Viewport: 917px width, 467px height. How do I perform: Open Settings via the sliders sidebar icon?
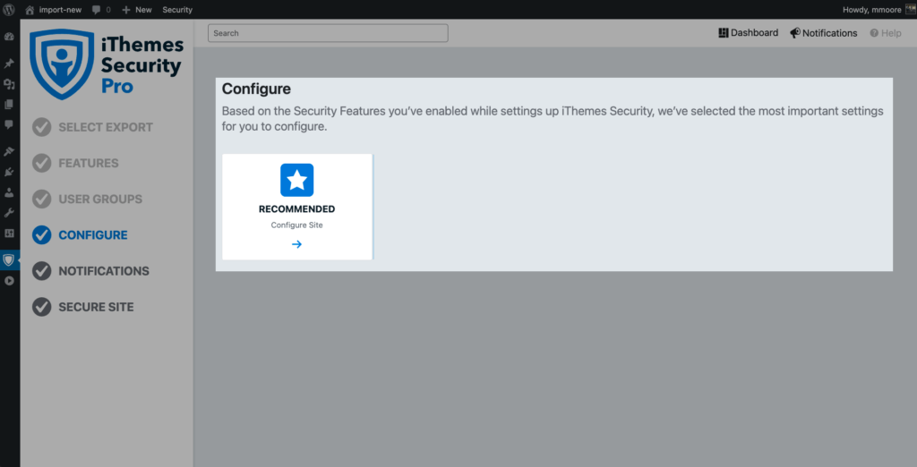[x=9, y=233]
